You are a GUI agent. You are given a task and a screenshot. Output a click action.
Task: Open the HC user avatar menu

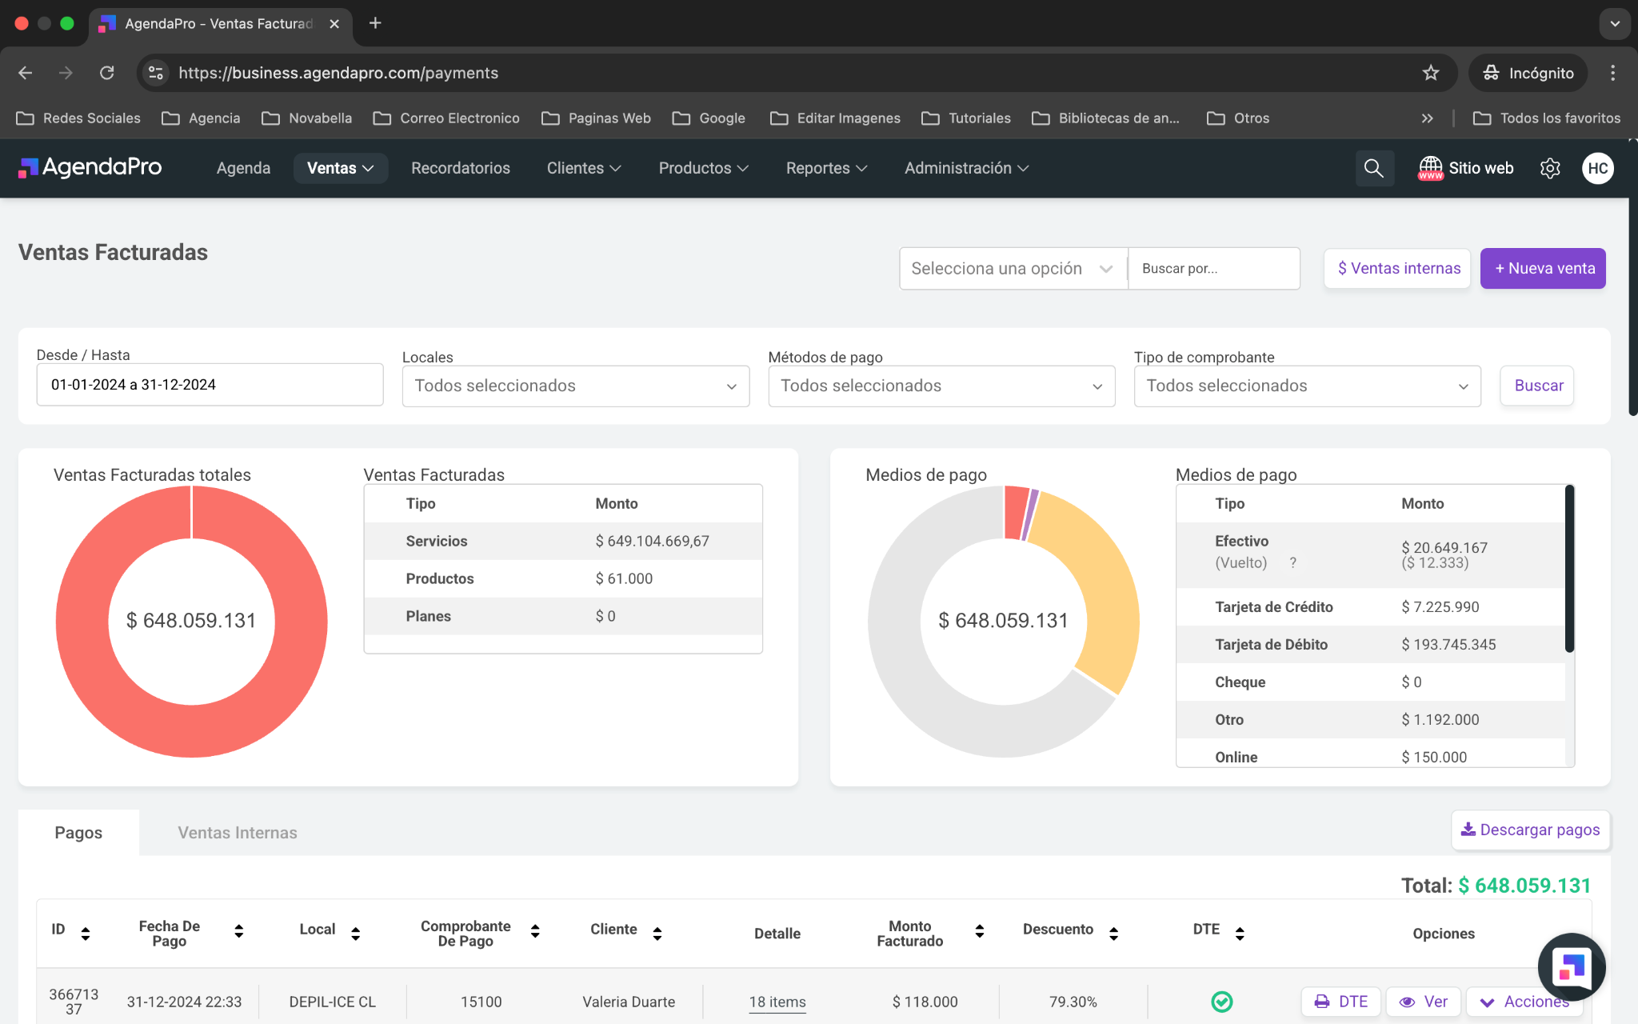[x=1597, y=168]
